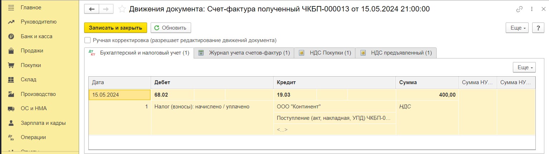Open help with the question mark button
Image resolution: width=549 pixels, height=154 pixels.
click(538, 28)
